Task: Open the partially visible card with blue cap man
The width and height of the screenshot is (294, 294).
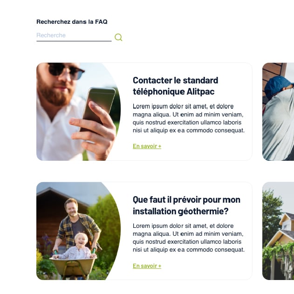Action: tap(278, 111)
